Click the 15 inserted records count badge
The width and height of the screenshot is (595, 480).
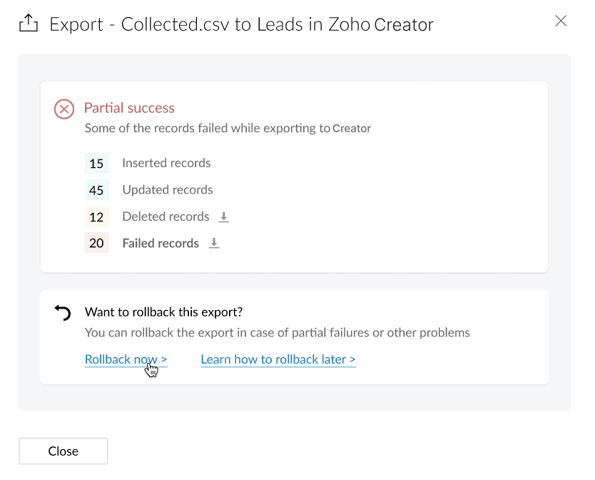[x=96, y=164]
